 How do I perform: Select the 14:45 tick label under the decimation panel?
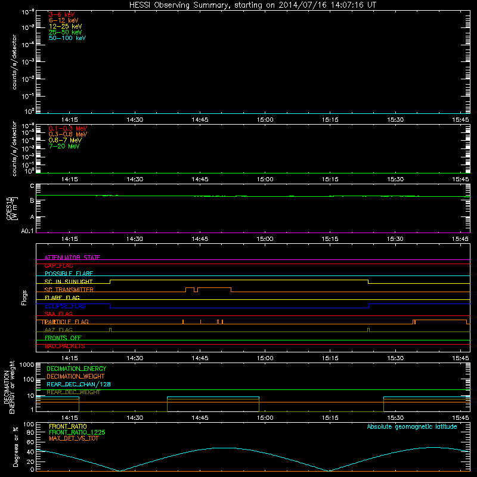[x=200, y=418]
